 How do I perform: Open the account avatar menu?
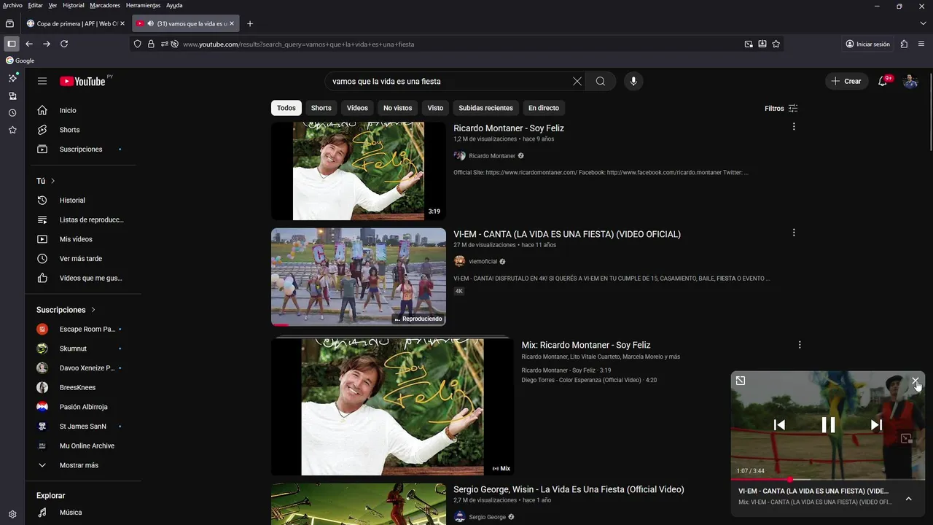coord(910,81)
